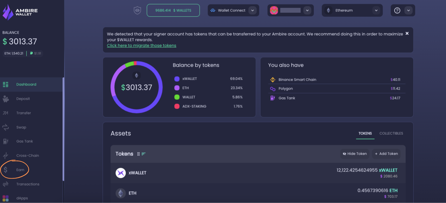
Task: Open the Dashboard menu item
Action: click(x=31, y=85)
